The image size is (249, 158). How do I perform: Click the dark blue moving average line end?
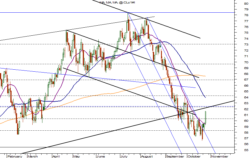point(205,97)
